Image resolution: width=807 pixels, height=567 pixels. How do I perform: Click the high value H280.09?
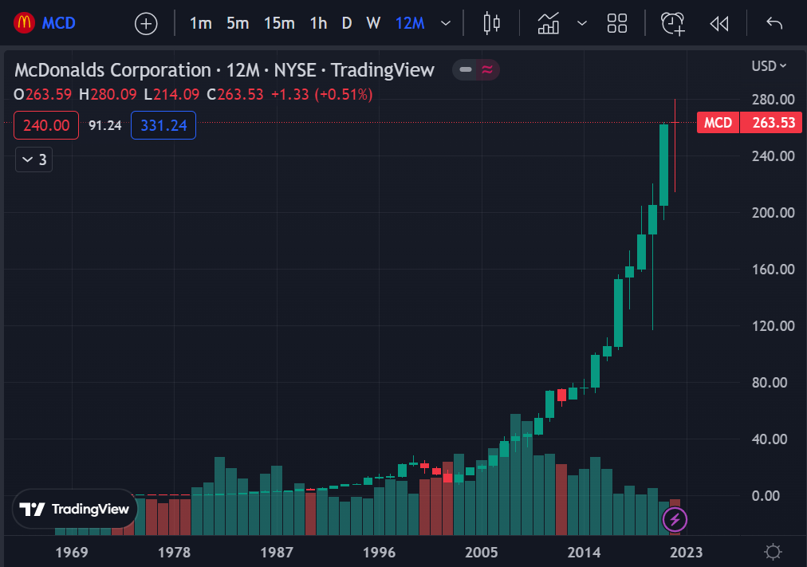(x=108, y=95)
